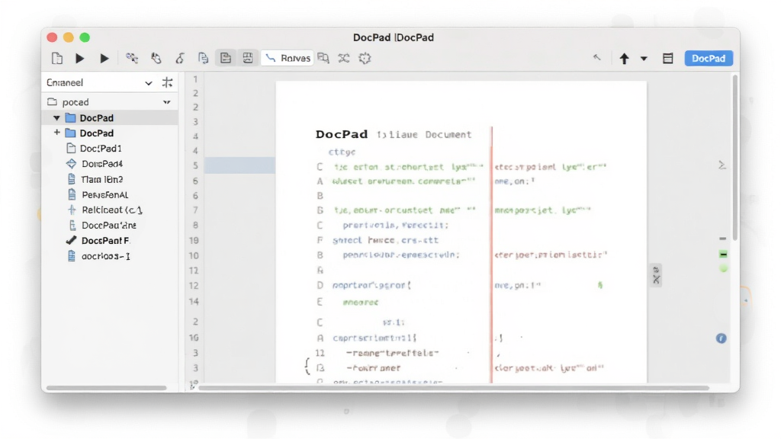Screen dimensions: 781x439
Task: Click the green circle indicator in right gutter
Action: tap(723, 269)
